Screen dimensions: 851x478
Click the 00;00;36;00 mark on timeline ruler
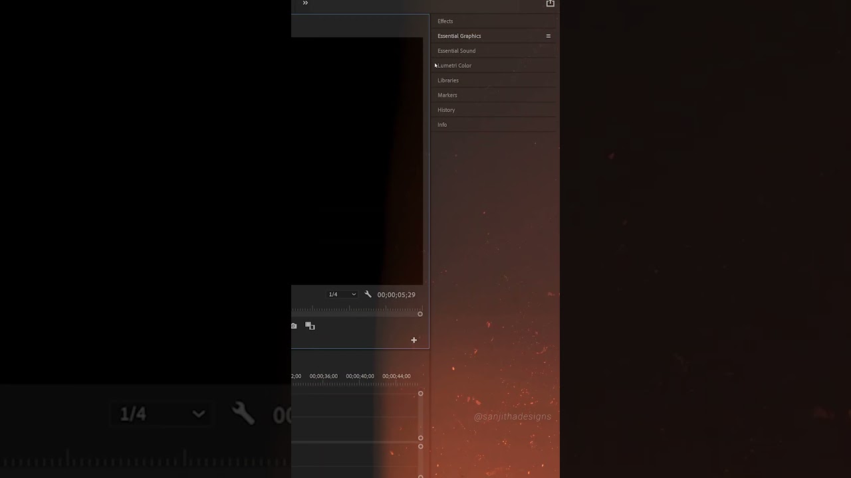click(323, 376)
